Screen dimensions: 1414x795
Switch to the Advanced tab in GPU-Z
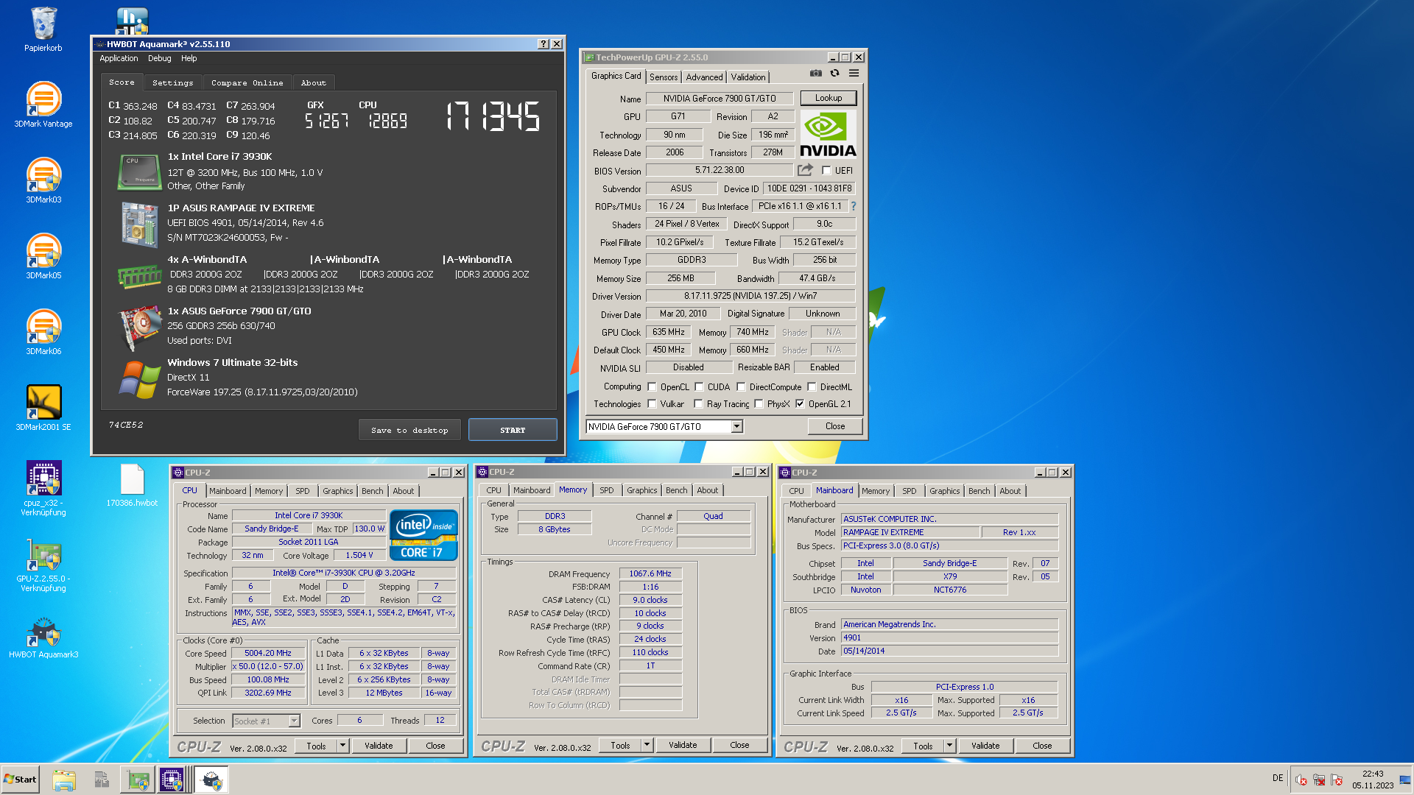click(704, 77)
